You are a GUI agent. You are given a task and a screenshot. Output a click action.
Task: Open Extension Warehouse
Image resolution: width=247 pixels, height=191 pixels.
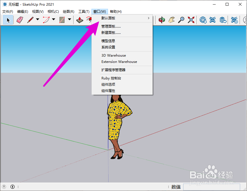tap(119, 62)
